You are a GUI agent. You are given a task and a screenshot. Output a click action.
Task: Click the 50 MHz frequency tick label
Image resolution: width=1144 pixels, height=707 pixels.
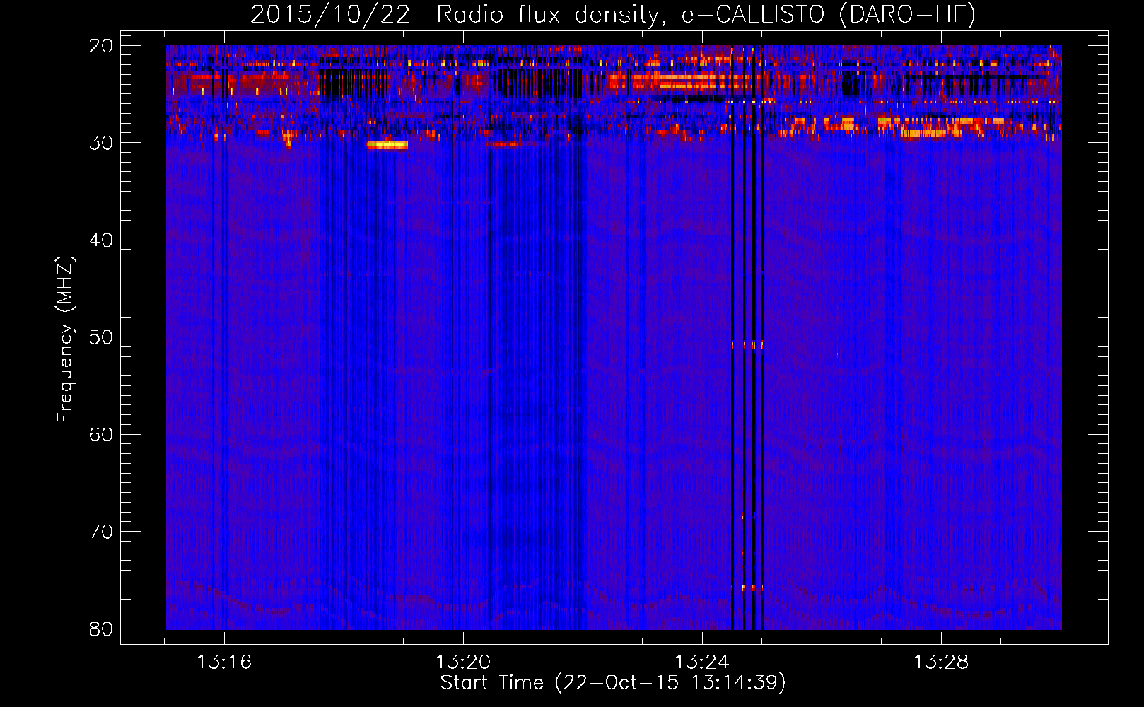point(101,337)
